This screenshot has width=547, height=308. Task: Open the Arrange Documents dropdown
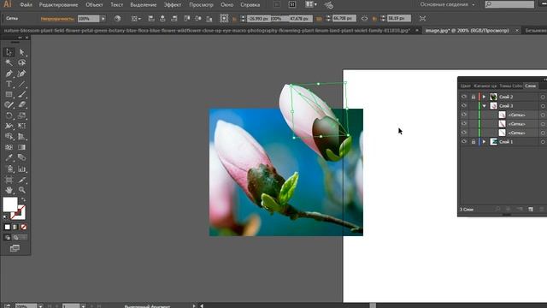coord(310,4)
